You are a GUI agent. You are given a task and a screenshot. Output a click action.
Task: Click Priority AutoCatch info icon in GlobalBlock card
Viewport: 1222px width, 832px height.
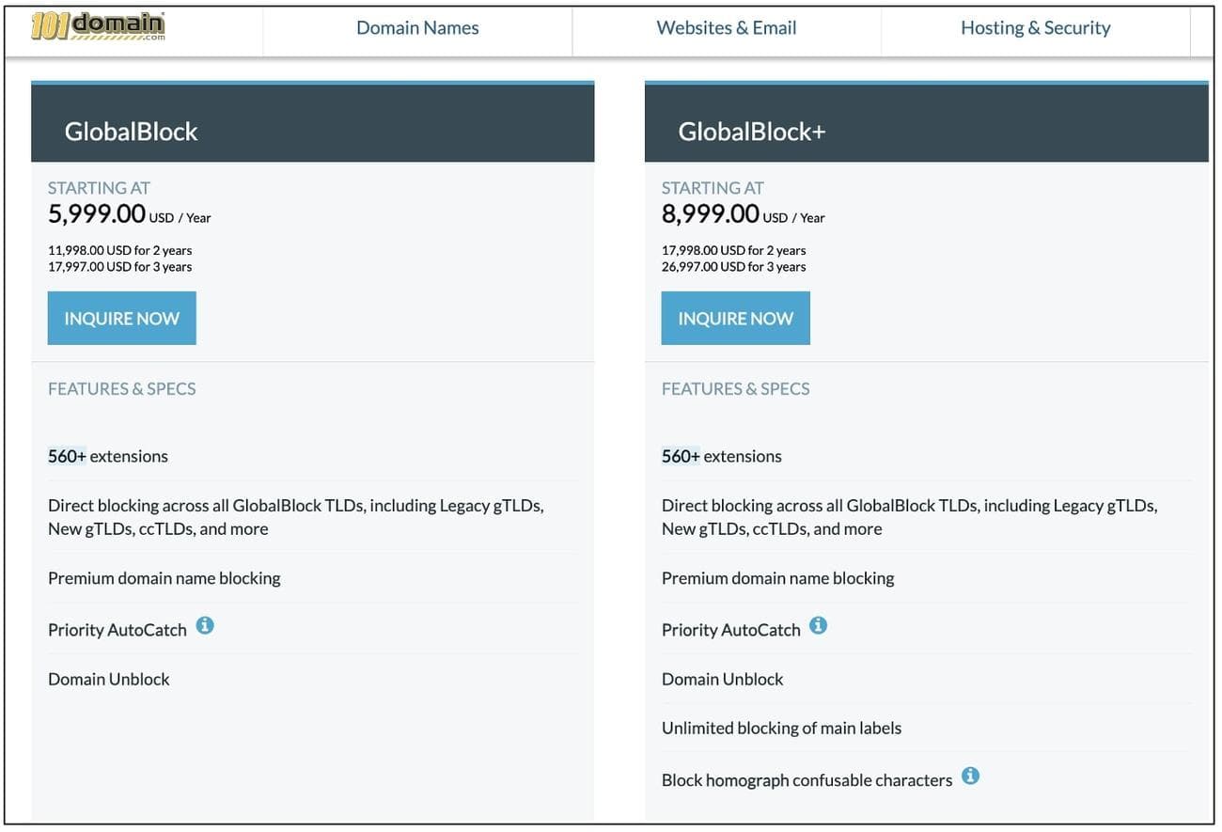point(205,625)
